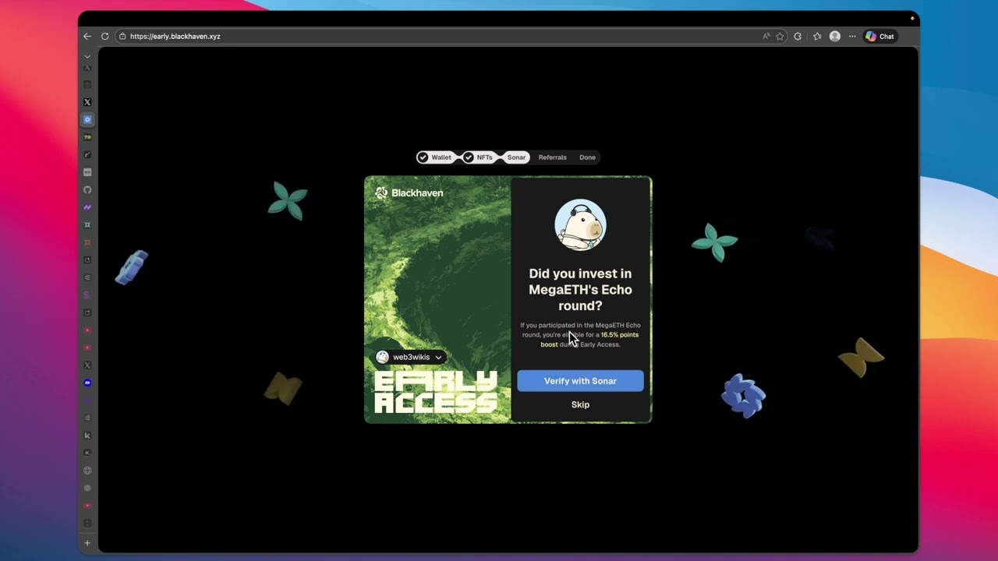Go to the Referrals step
998x561 pixels.
[x=552, y=157]
